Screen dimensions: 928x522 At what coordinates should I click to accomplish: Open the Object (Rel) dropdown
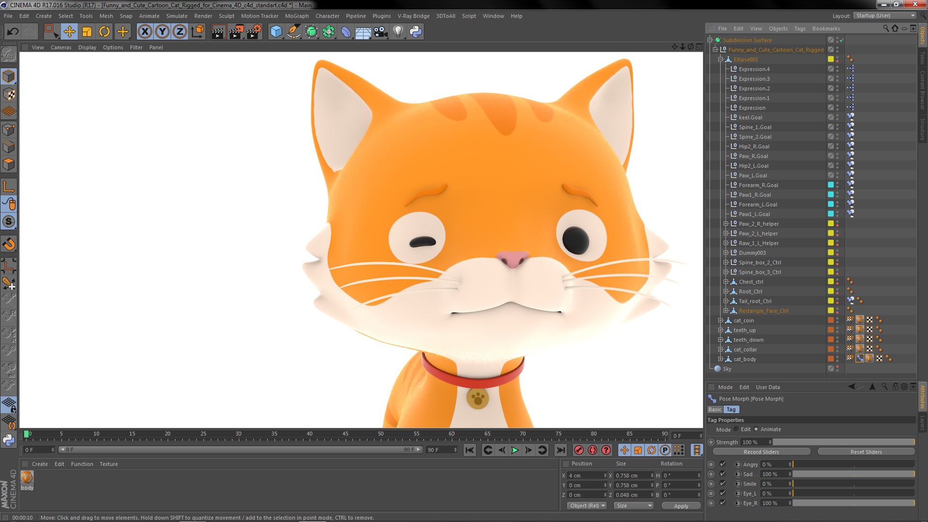(x=587, y=506)
